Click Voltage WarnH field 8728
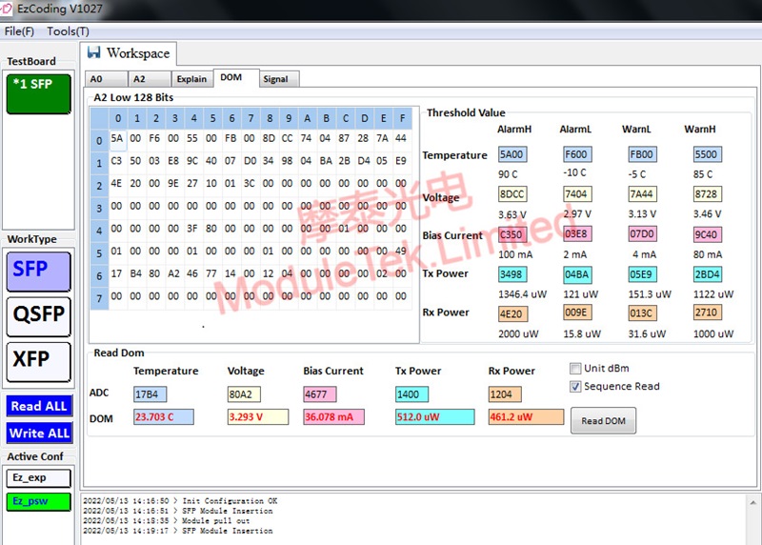The image size is (762, 545). pyautogui.click(x=707, y=194)
